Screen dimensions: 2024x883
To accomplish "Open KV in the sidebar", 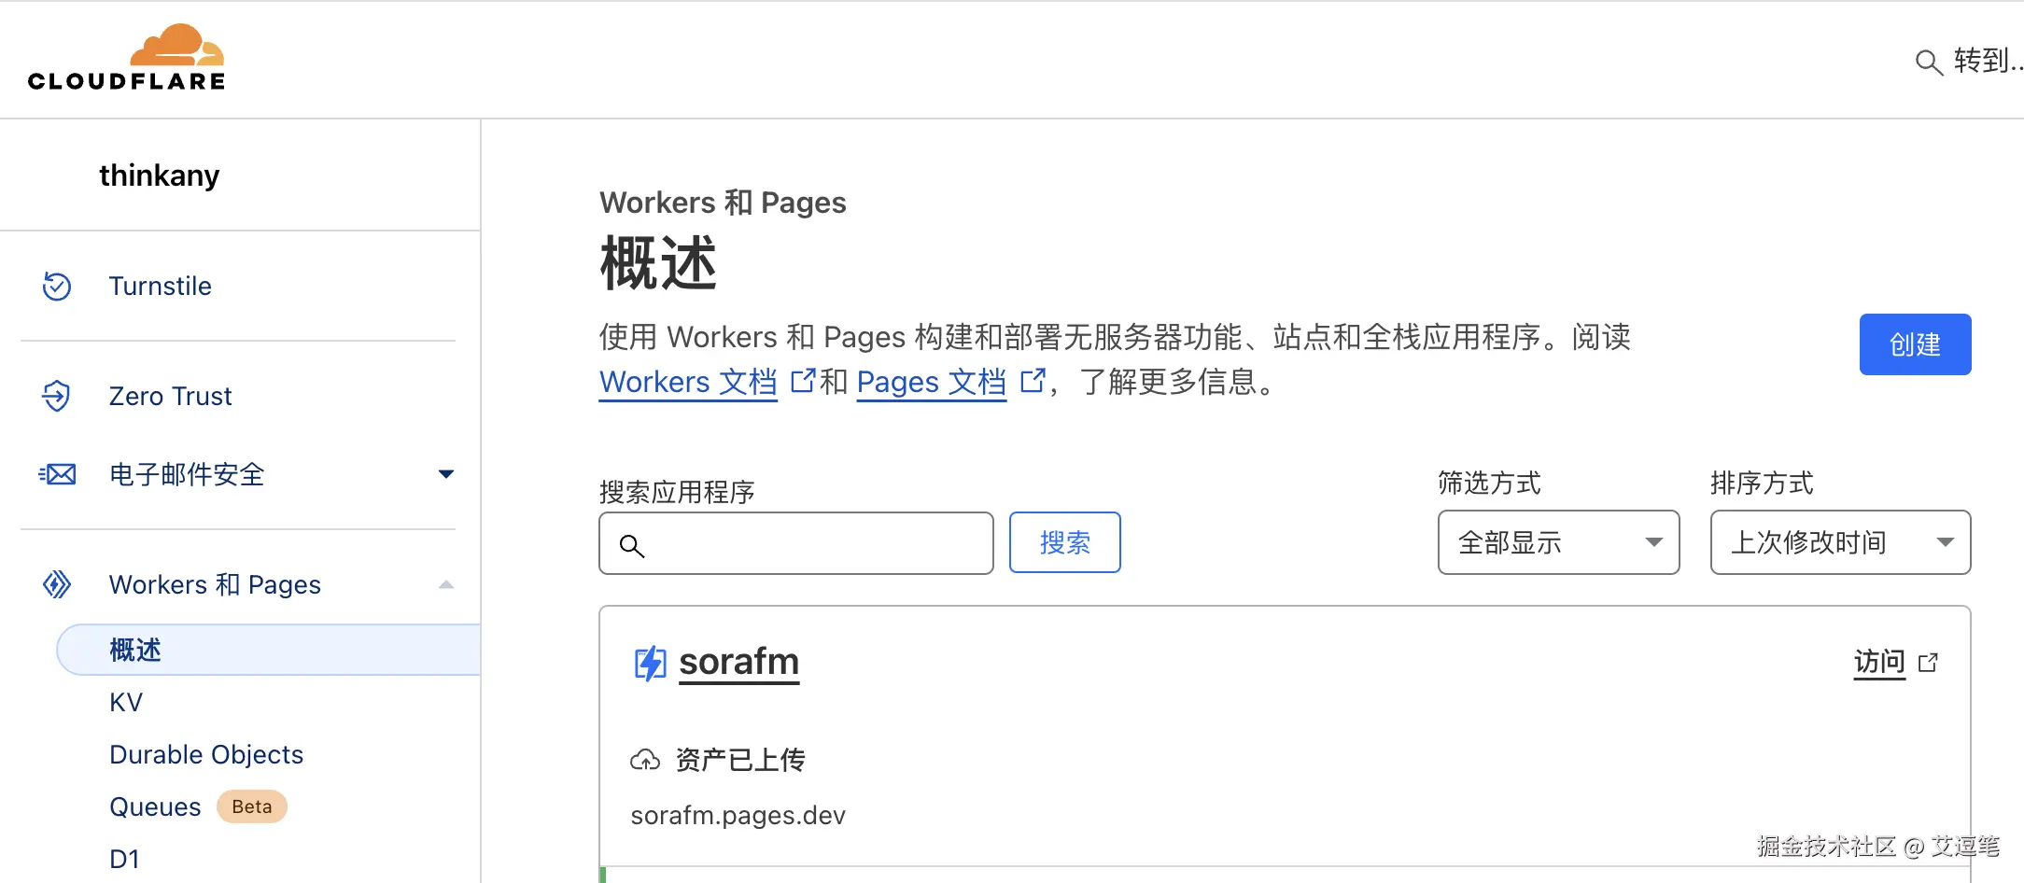I will 126,702.
